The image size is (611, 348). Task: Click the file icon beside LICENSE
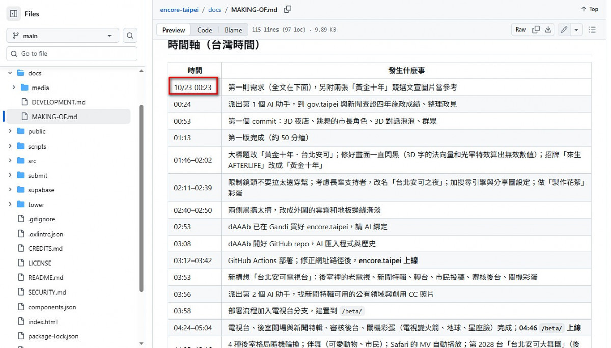coord(21,263)
